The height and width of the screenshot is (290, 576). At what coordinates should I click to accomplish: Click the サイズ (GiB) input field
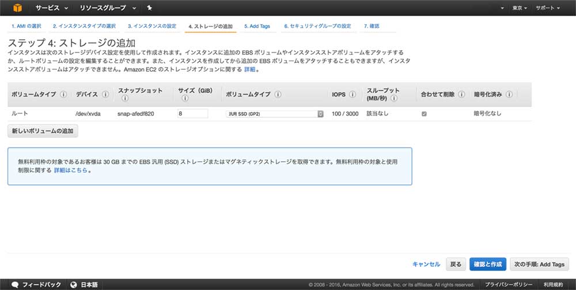coord(192,114)
